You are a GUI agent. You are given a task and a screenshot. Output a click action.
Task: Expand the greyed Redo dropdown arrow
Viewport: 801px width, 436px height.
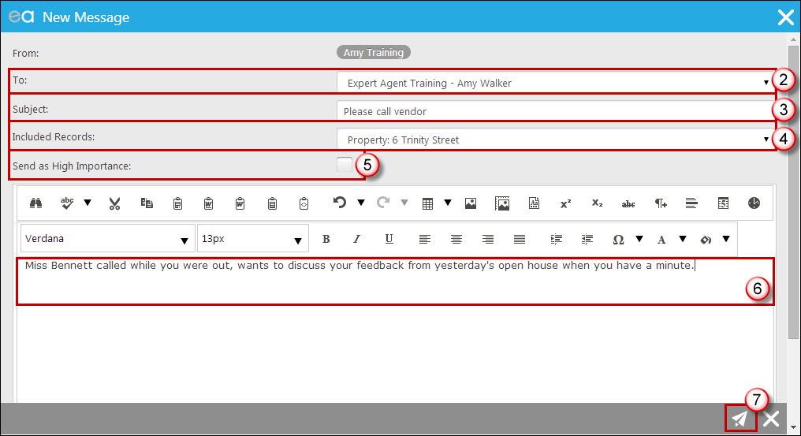(404, 203)
